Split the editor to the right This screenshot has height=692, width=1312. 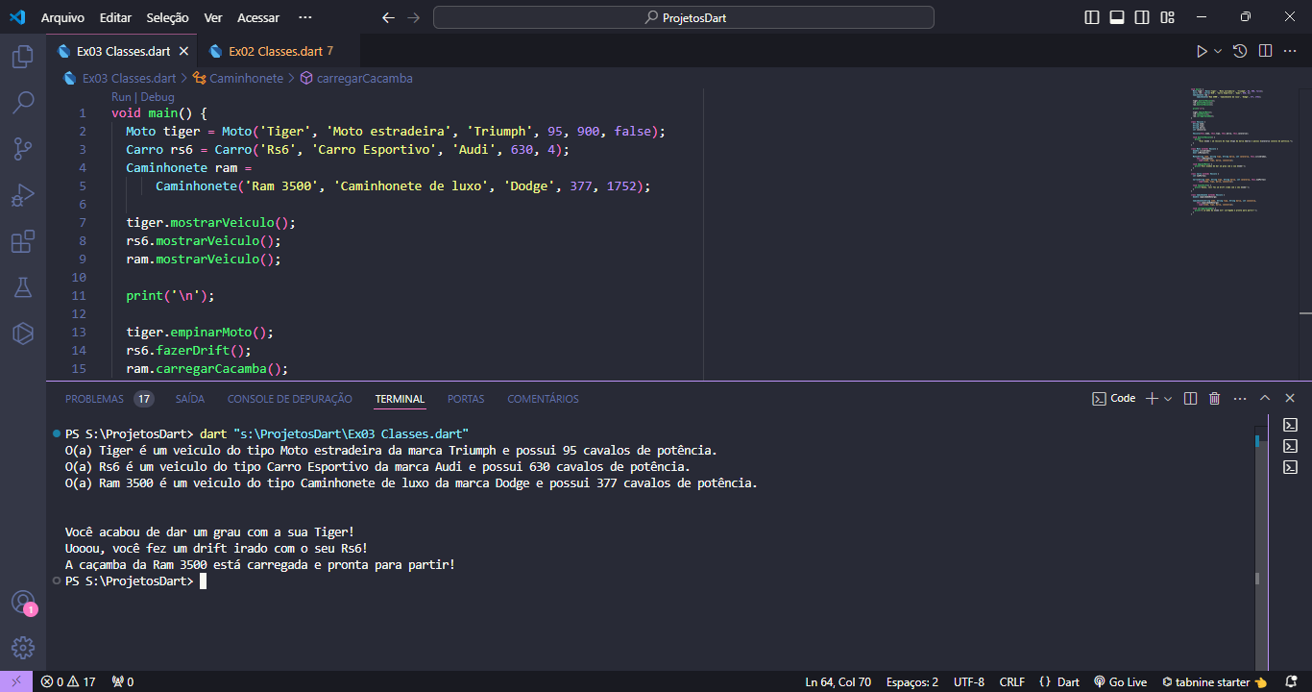click(x=1265, y=51)
